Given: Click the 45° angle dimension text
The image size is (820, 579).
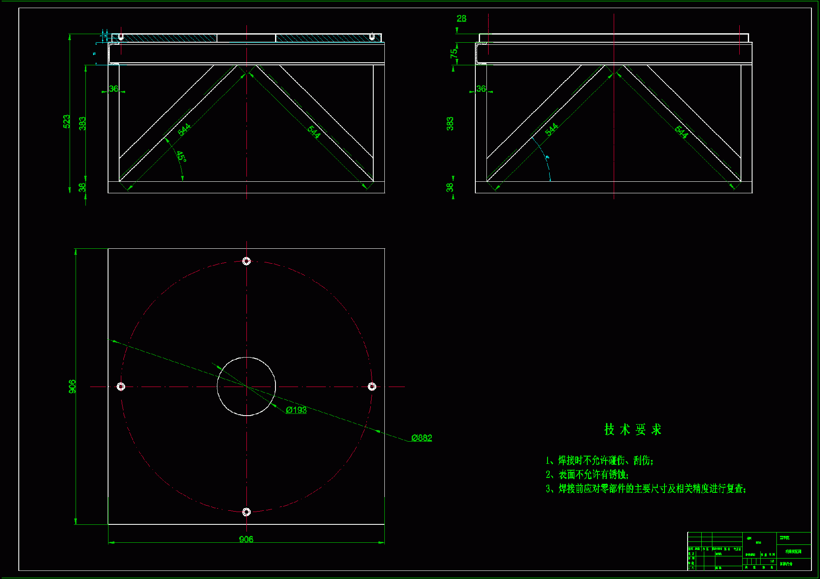Looking at the screenshot, I should coord(181,157).
